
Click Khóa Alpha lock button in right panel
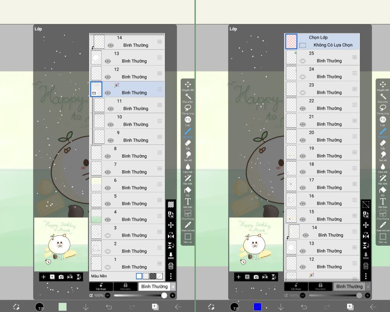320,286
